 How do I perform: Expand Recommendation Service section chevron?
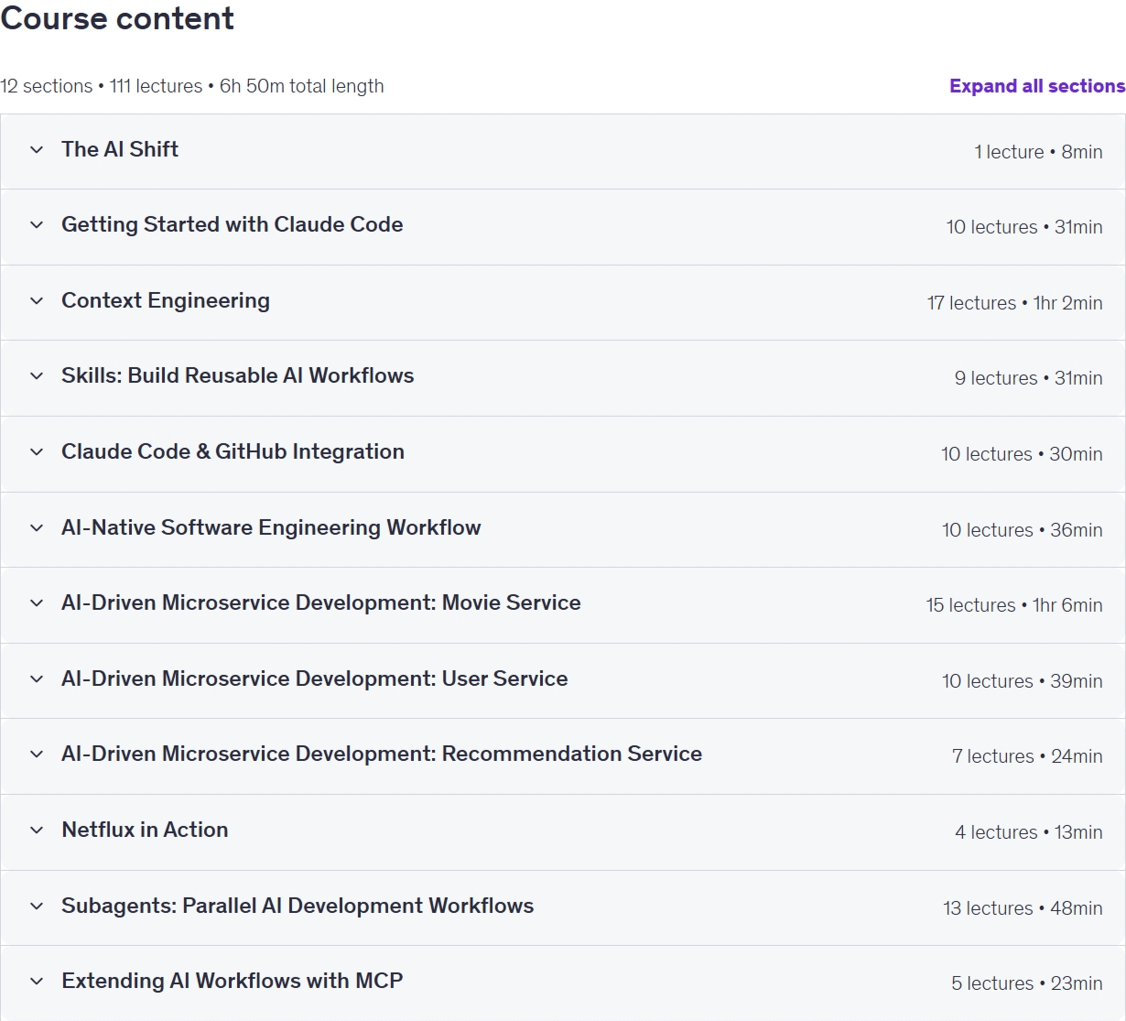(x=37, y=755)
